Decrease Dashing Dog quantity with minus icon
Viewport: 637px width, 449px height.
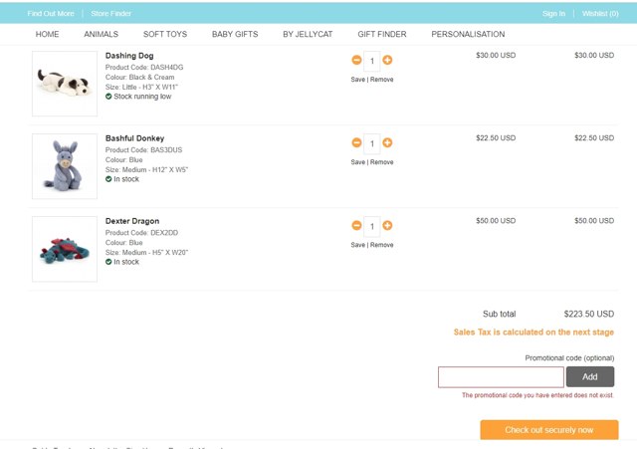(x=356, y=60)
